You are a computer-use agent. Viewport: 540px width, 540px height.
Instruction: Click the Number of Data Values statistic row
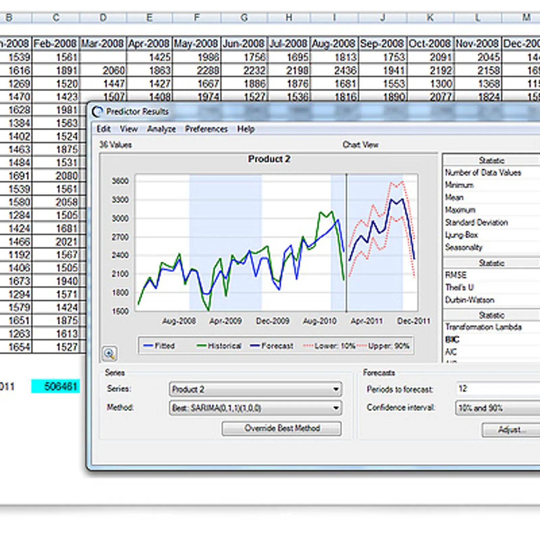pyautogui.click(x=491, y=172)
